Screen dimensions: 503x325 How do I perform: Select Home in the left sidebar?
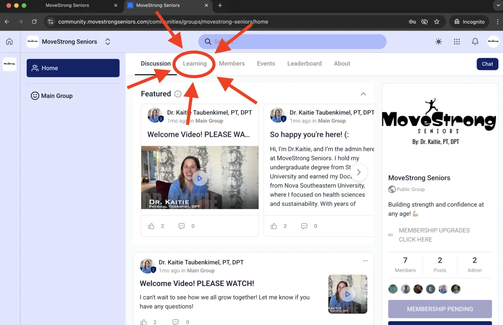pyautogui.click(x=73, y=68)
